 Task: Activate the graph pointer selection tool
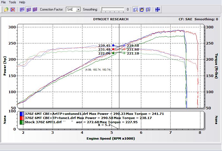[x=148, y=9]
